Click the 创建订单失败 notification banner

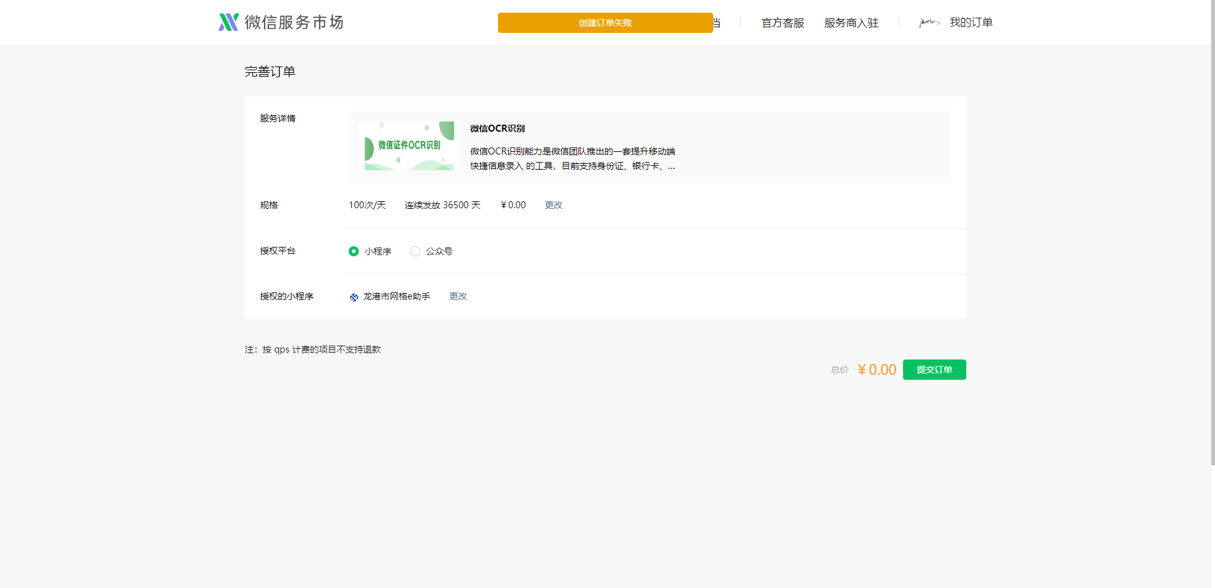tap(606, 23)
